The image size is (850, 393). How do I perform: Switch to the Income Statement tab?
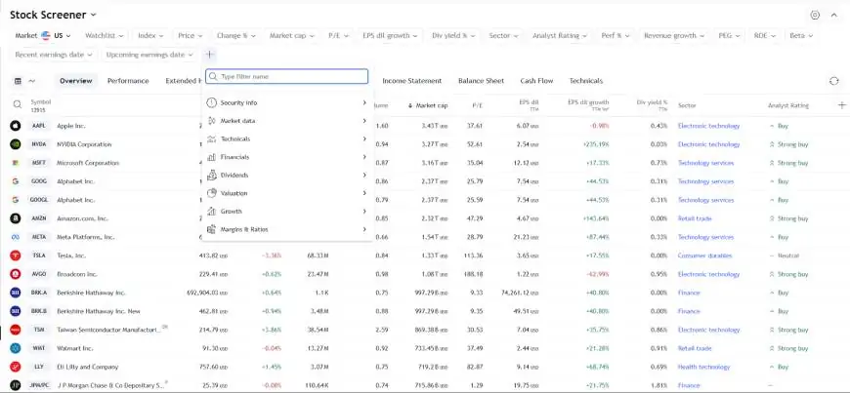412,81
